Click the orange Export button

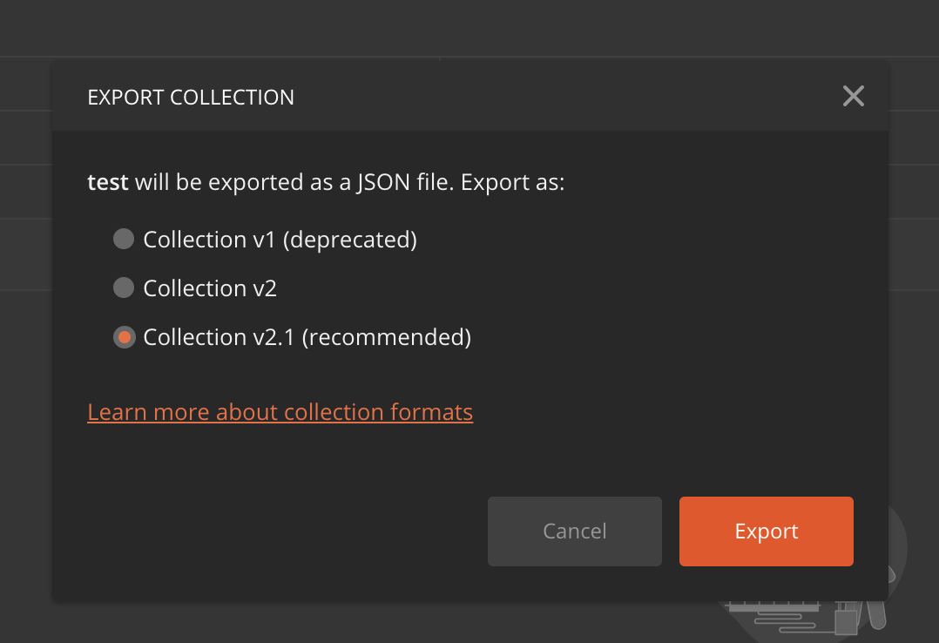[x=767, y=531]
